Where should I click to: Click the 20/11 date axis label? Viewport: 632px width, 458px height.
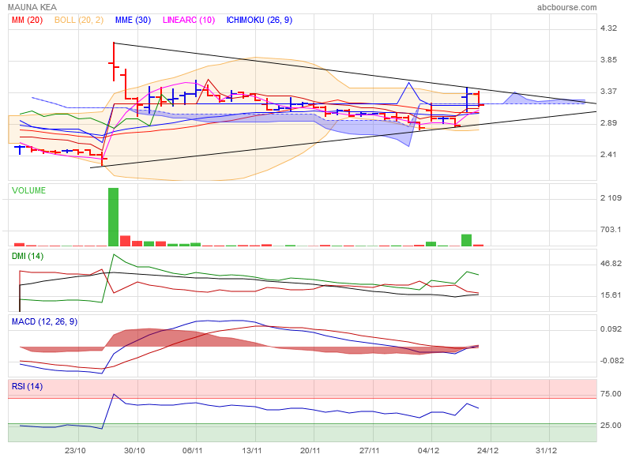click(x=310, y=450)
